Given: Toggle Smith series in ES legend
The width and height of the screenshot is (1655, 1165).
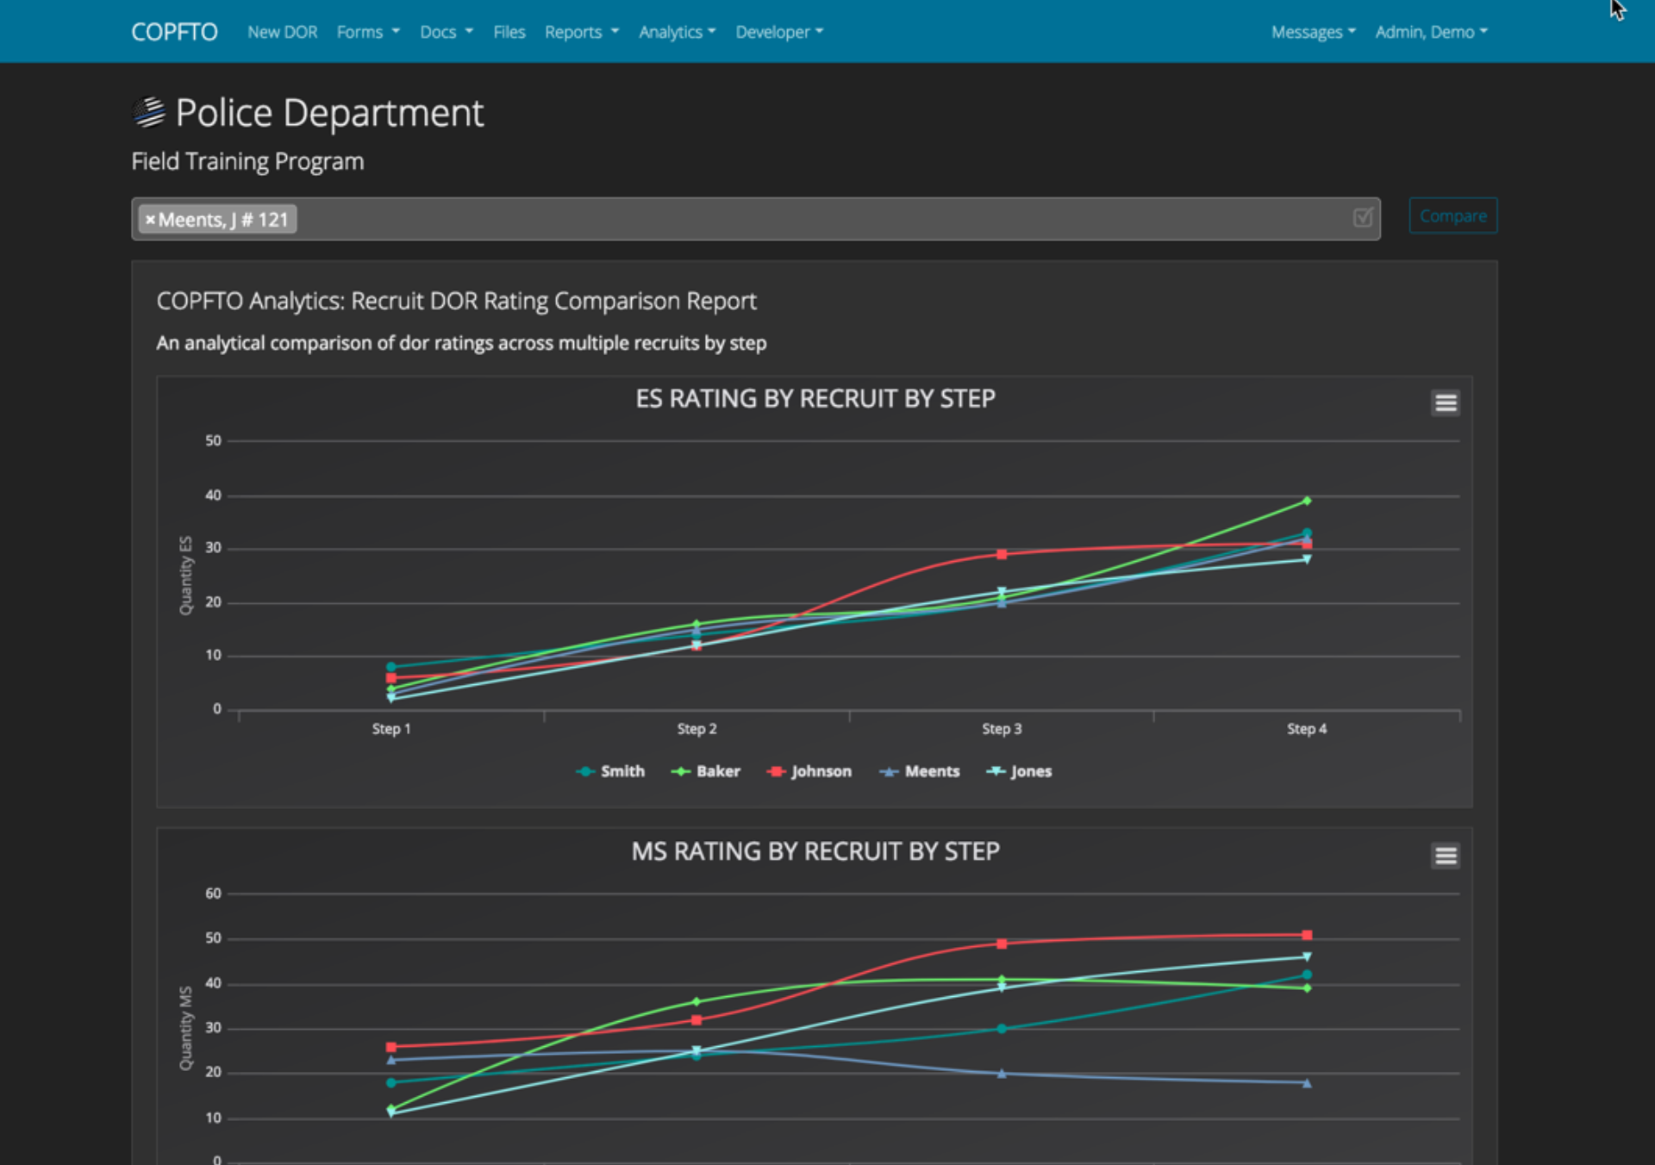Looking at the screenshot, I should coord(610,771).
